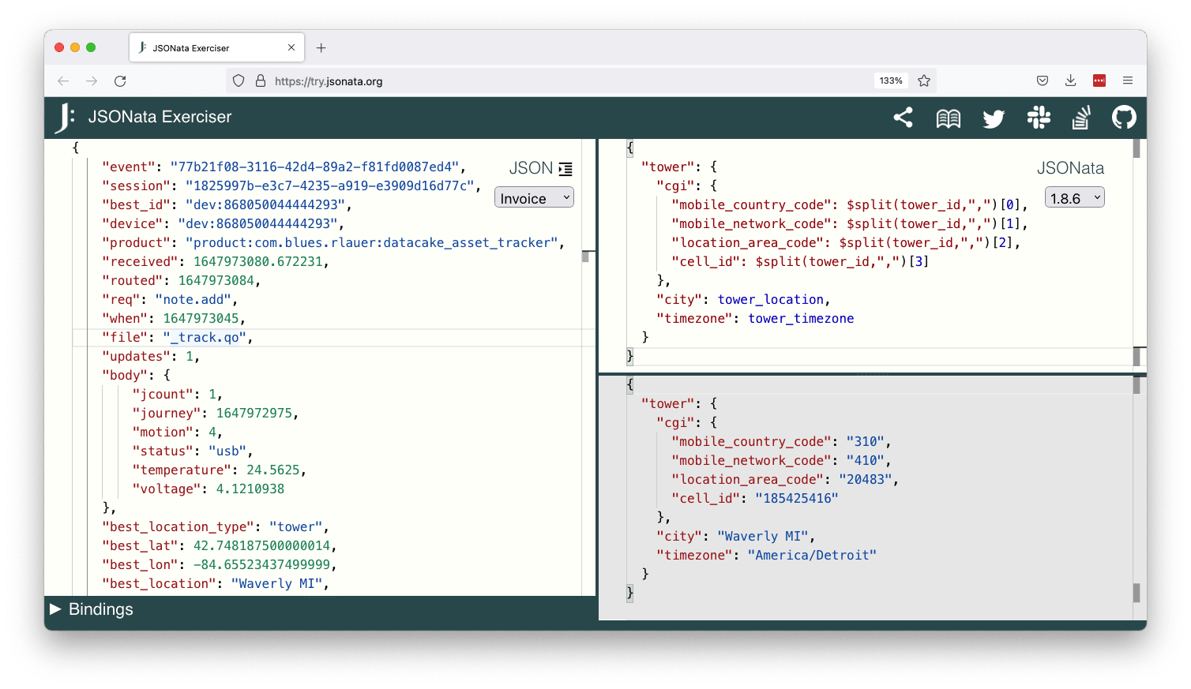This screenshot has width=1191, height=689.
Task: Click the "_track.qo" file value
Action: tap(205, 338)
